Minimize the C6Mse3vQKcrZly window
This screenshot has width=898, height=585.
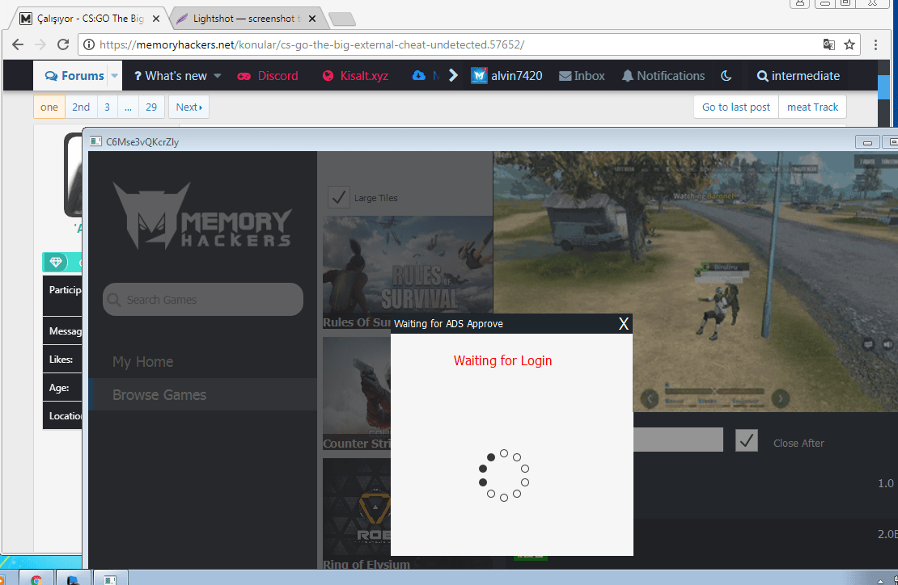coord(867,142)
